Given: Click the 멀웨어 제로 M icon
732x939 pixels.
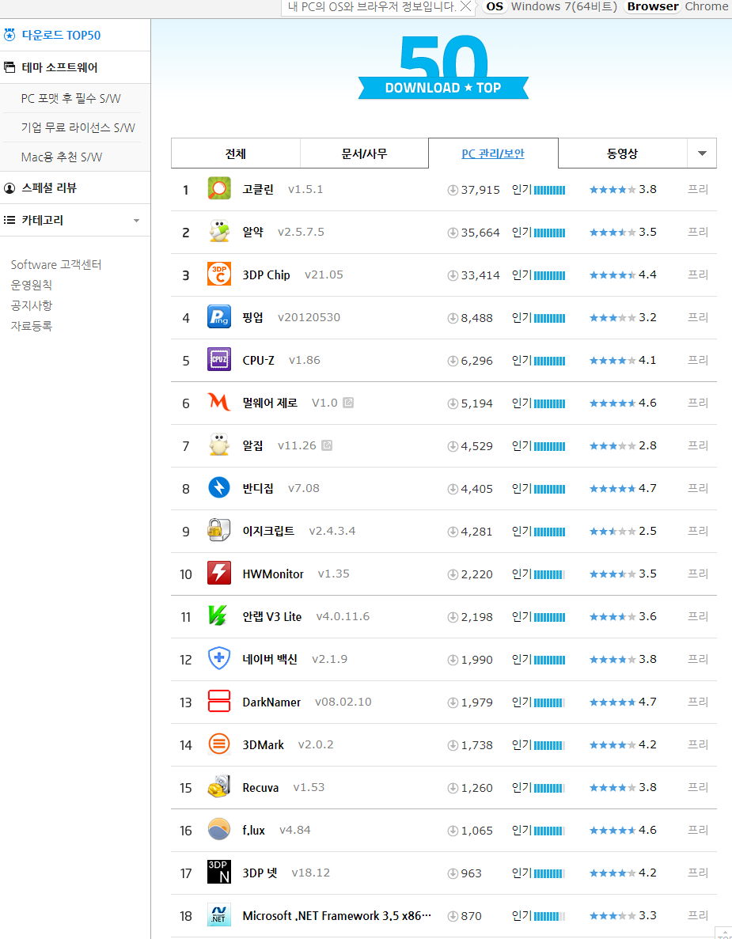Looking at the screenshot, I should 219,403.
